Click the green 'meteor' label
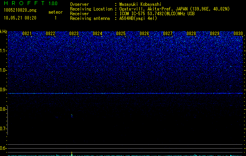The height and width of the screenshot is (156, 246). pos(56,12)
